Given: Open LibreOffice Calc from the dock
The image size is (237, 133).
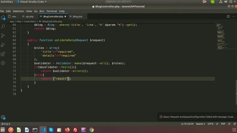Looking at the screenshot, I should (x=19, y=130).
